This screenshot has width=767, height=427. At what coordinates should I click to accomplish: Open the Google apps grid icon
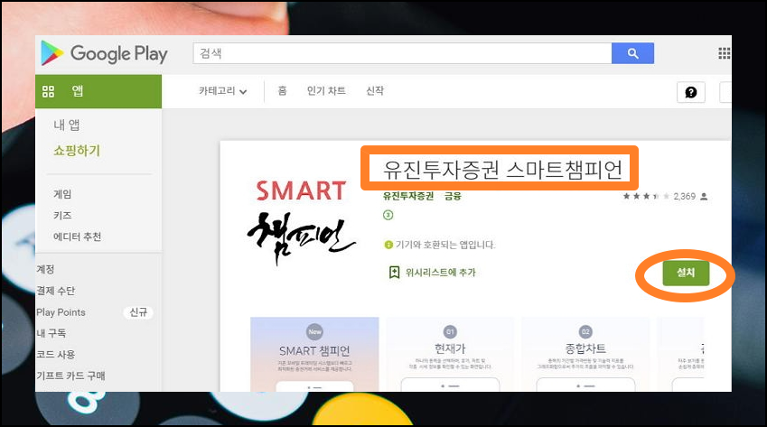click(x=724, y=53)
